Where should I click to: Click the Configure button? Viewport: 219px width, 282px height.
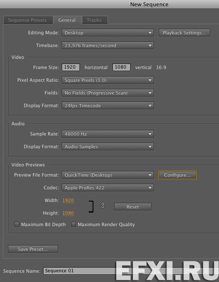coord(177,175)
